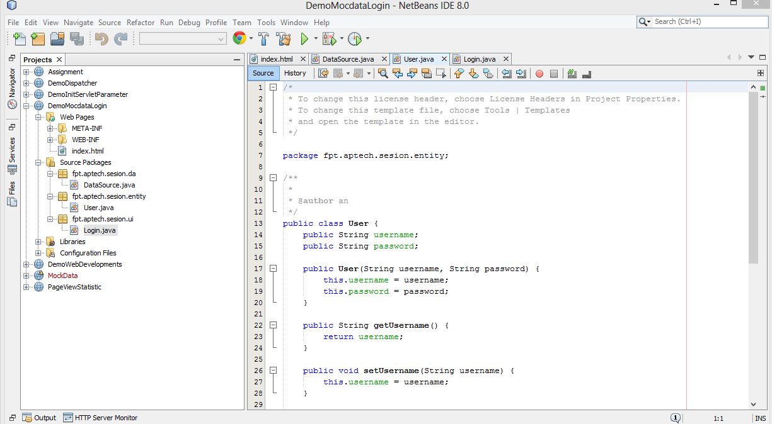Click the Shift Line Right icon
This screenshot has height=424, width=772.
[x=521, y=74]
